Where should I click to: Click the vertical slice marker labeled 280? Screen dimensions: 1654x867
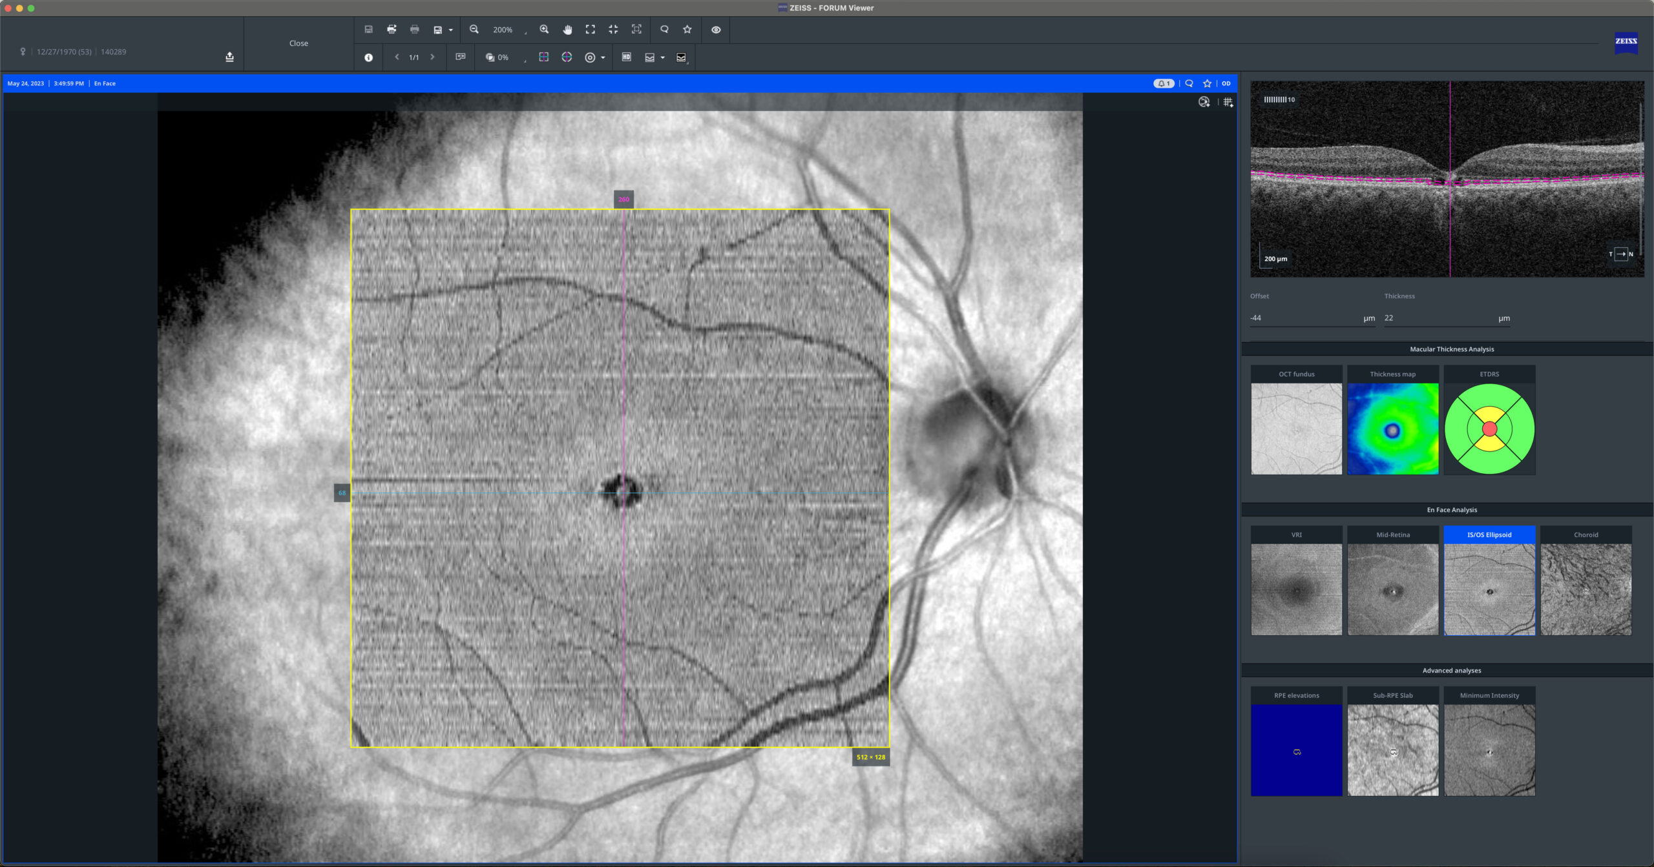(x=623, y=199)
